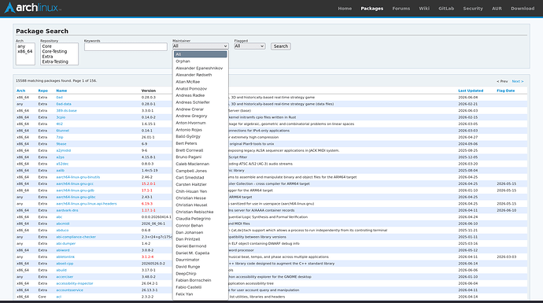Screen dimensions: 543x303
Task: Open the abseil-cpp package link
Action: (65, 264)
